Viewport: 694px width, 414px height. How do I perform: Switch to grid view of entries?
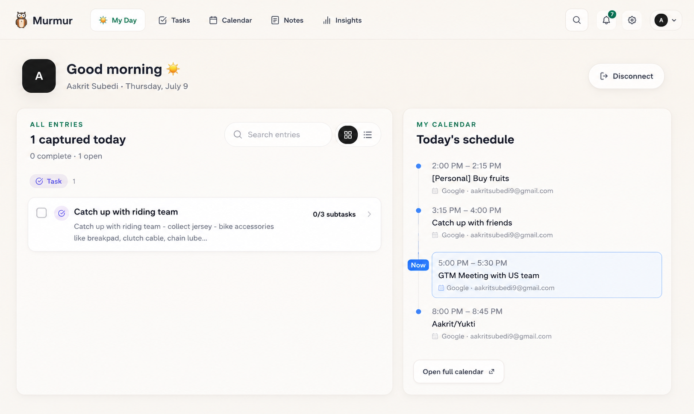(348, 135)
